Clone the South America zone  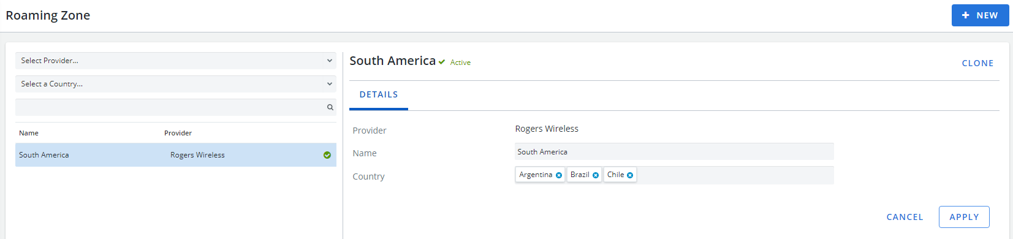[977, 63]
